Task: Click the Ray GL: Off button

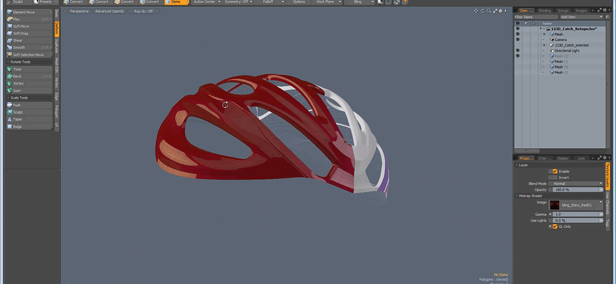Action: point(143,11)
